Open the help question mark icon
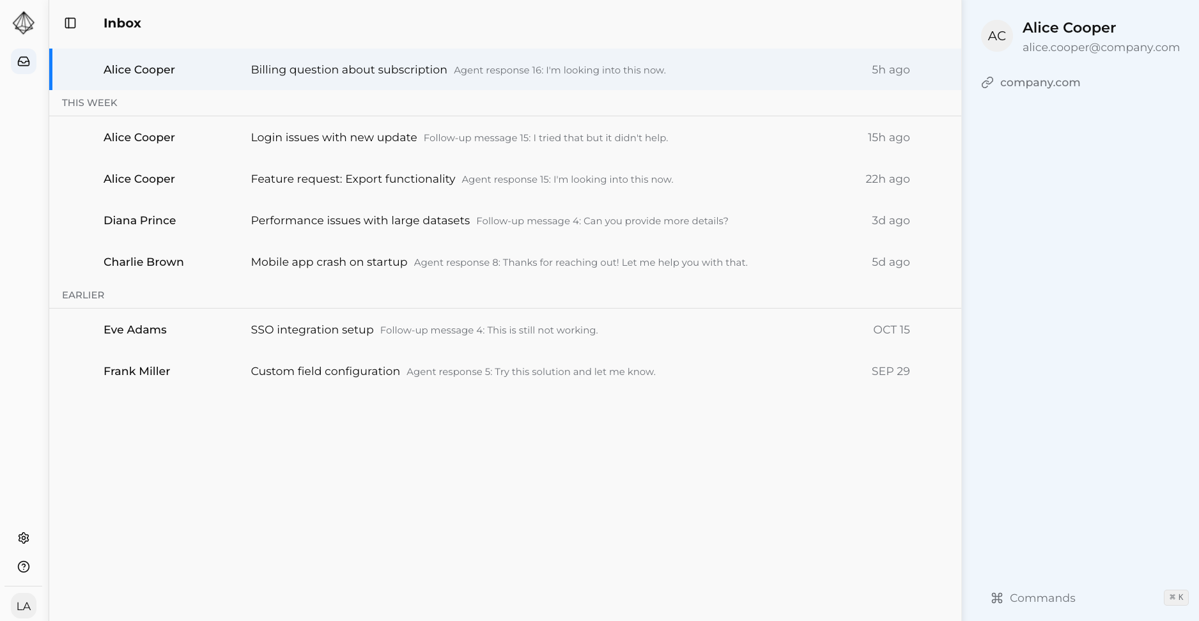Screen dimensions: 1199x621 [24, 567]
